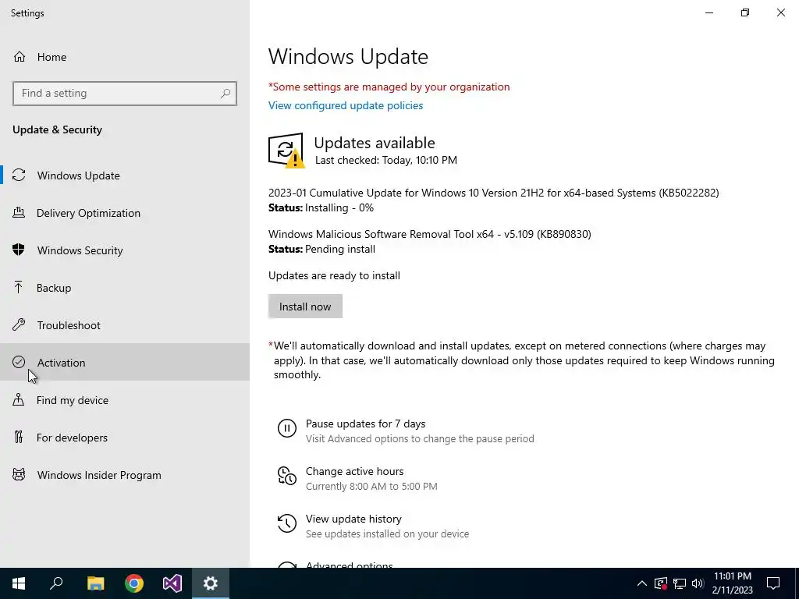Click the Find a setting search box
The image size is (799, 599).
click(x=125, y=94)
